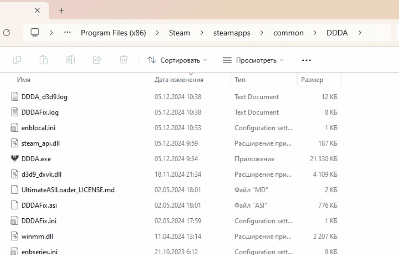Click the 18.11.2024 21:34 date cell
This screenshot has height=255, width=399.
pyautogui.click(x=178, y=174)
